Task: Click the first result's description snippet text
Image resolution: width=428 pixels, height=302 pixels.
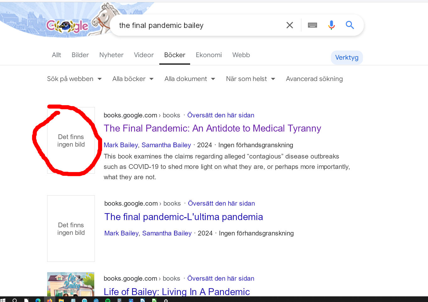Action: tap(227, 167)
